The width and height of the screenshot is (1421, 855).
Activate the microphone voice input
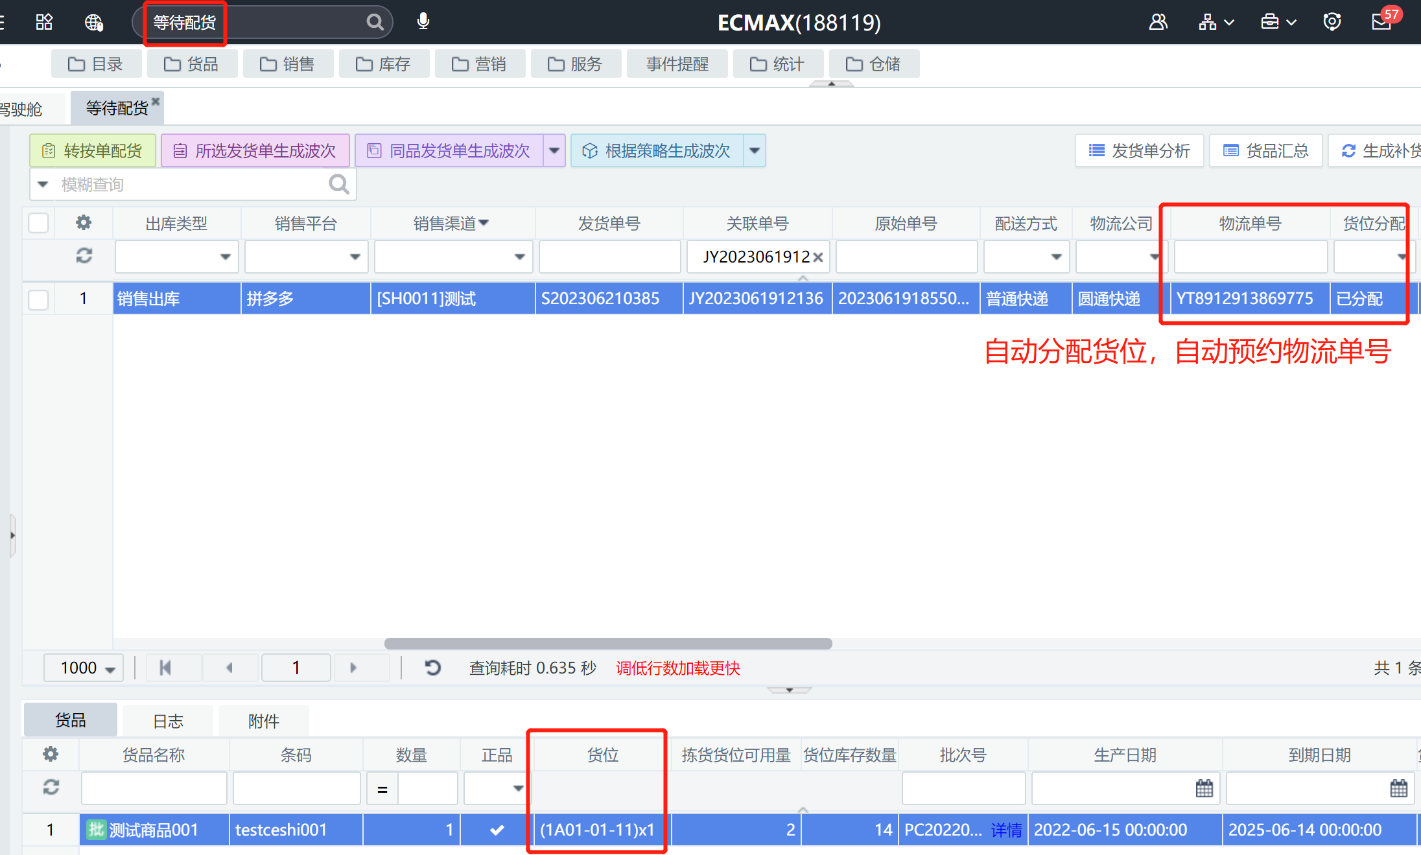[x=423, y=21]
